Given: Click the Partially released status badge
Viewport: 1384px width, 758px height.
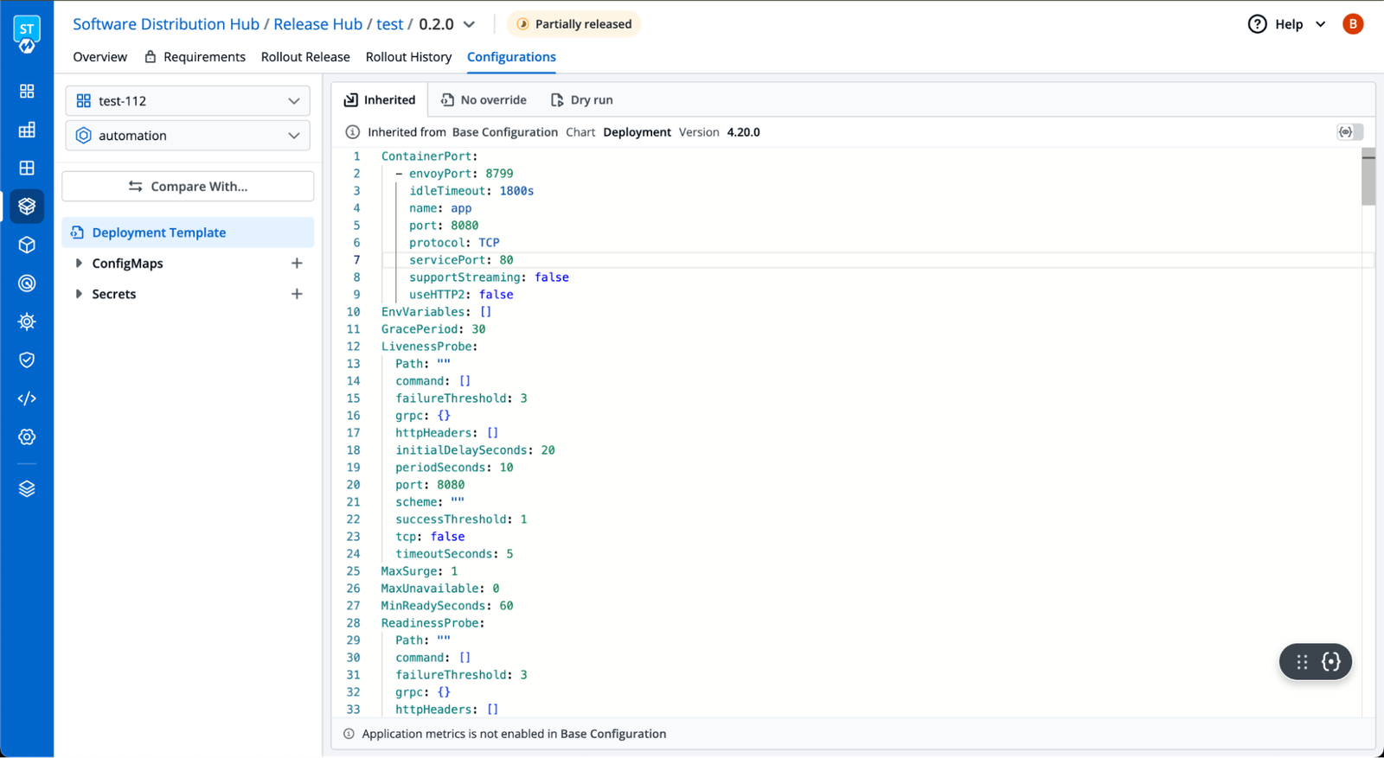Looking at the screenshot, I should [574, 24].
